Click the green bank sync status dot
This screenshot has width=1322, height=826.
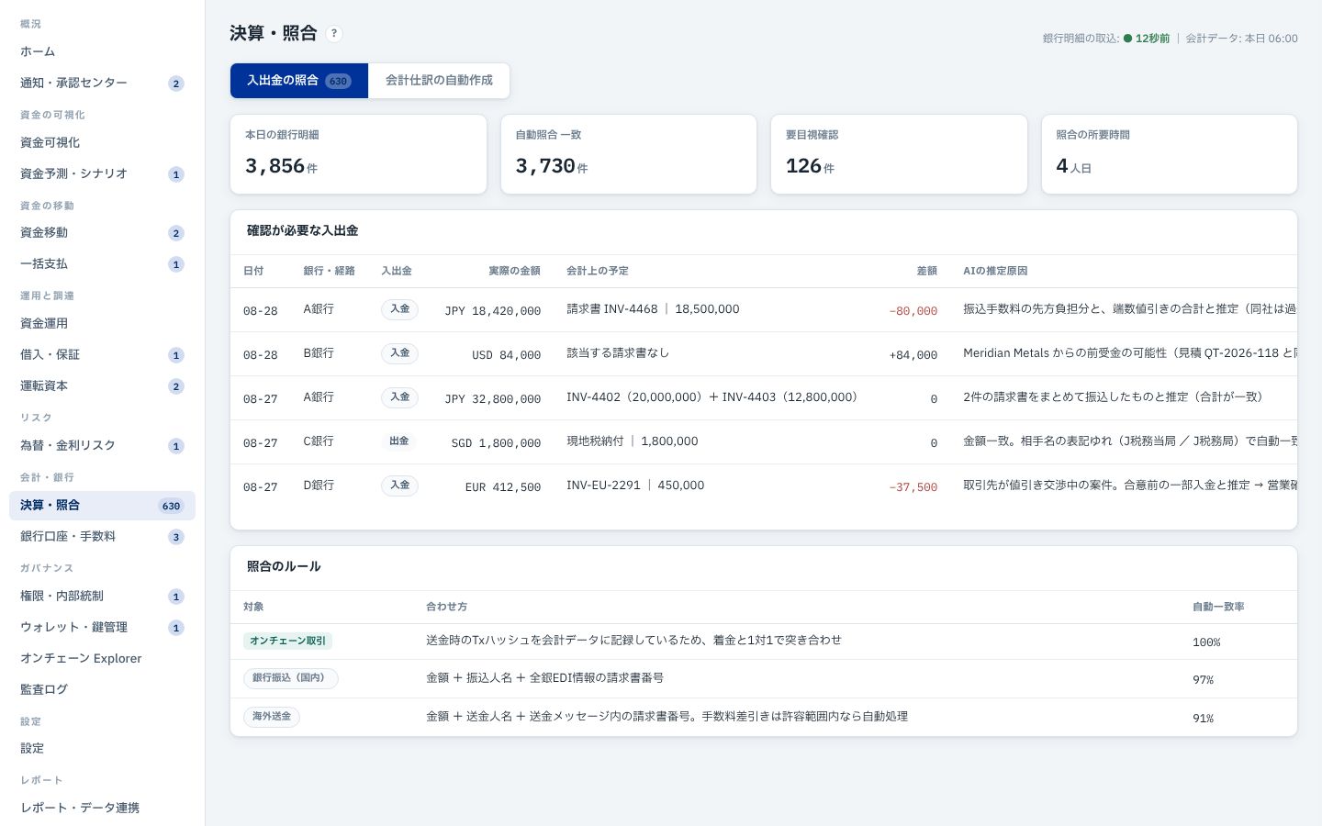point(1127,39)
